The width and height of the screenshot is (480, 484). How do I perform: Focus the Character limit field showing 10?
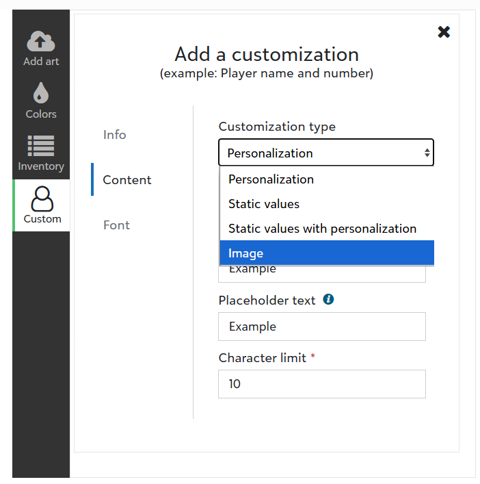pyautogui.click(x=321, y=384)
